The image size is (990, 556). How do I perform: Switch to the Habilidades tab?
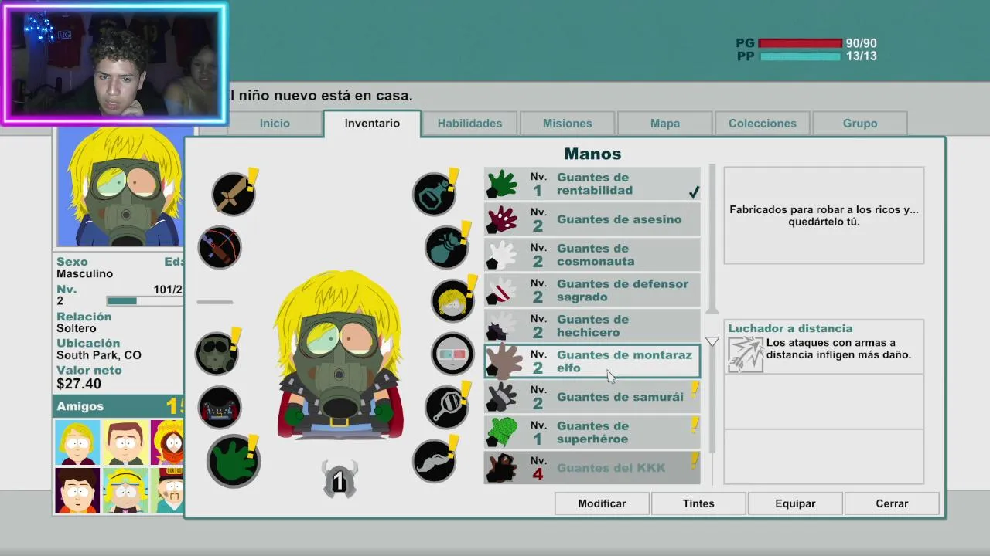pyautogui.click(x=469, y=124)
